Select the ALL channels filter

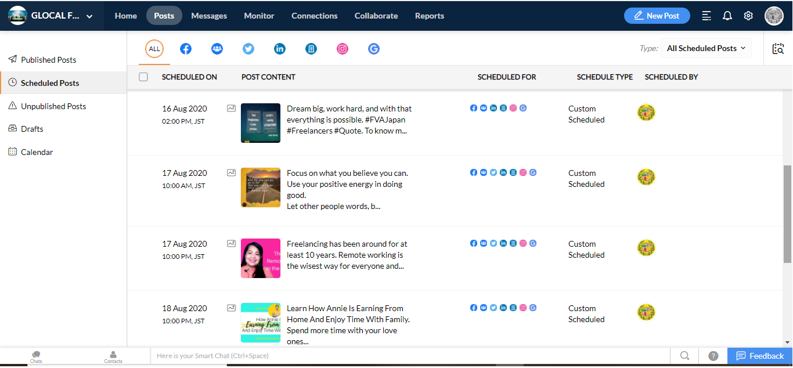(154, 49)
